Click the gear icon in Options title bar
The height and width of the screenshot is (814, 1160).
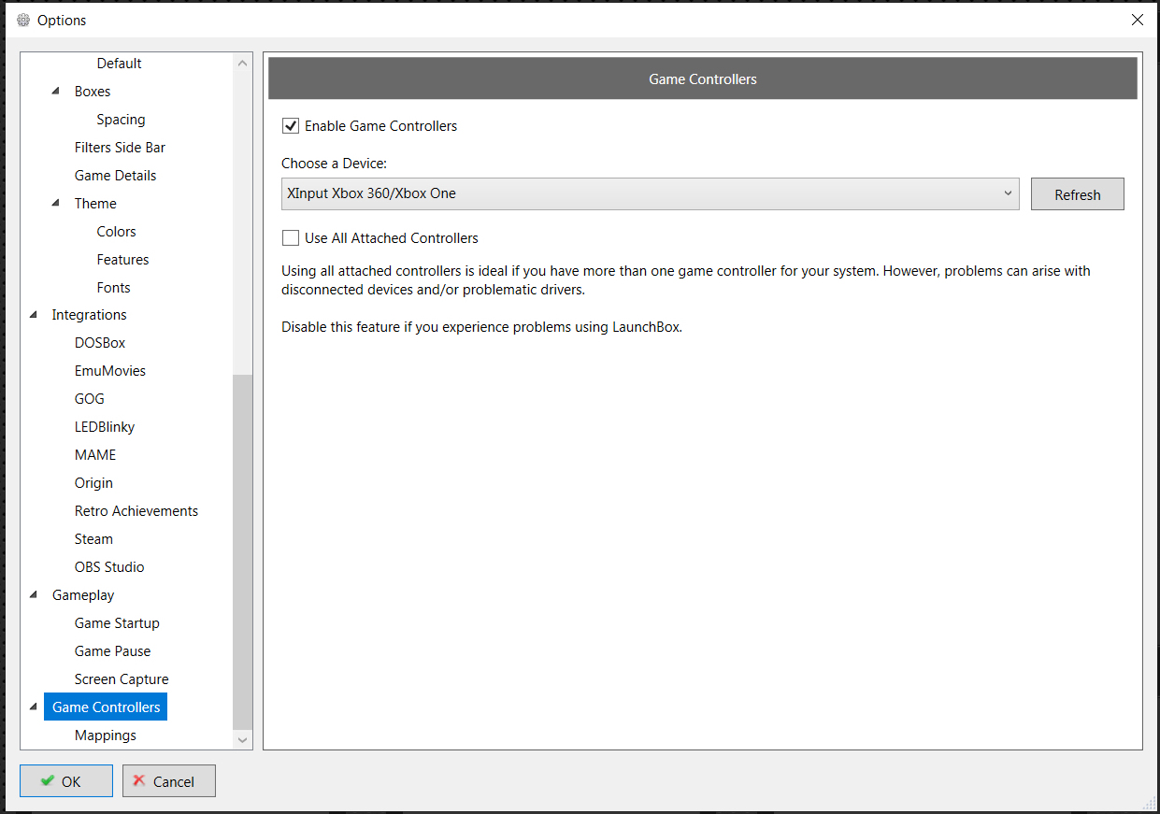pyautogui.click(x=23, y=20)
